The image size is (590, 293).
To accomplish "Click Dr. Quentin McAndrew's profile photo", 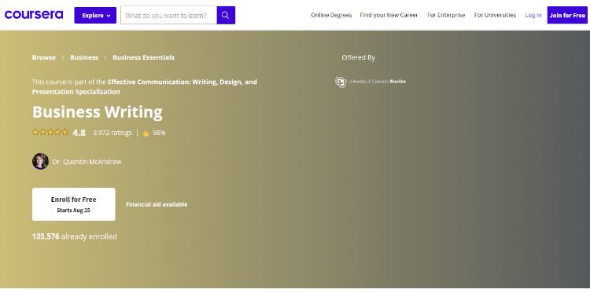I will pos(40,161).
